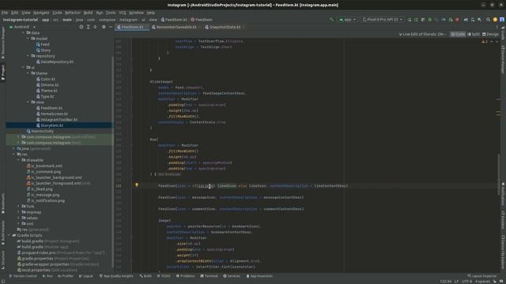Click the Collapse All icon in Project panel
Viewport: 506px width, 284px height.
95,27
